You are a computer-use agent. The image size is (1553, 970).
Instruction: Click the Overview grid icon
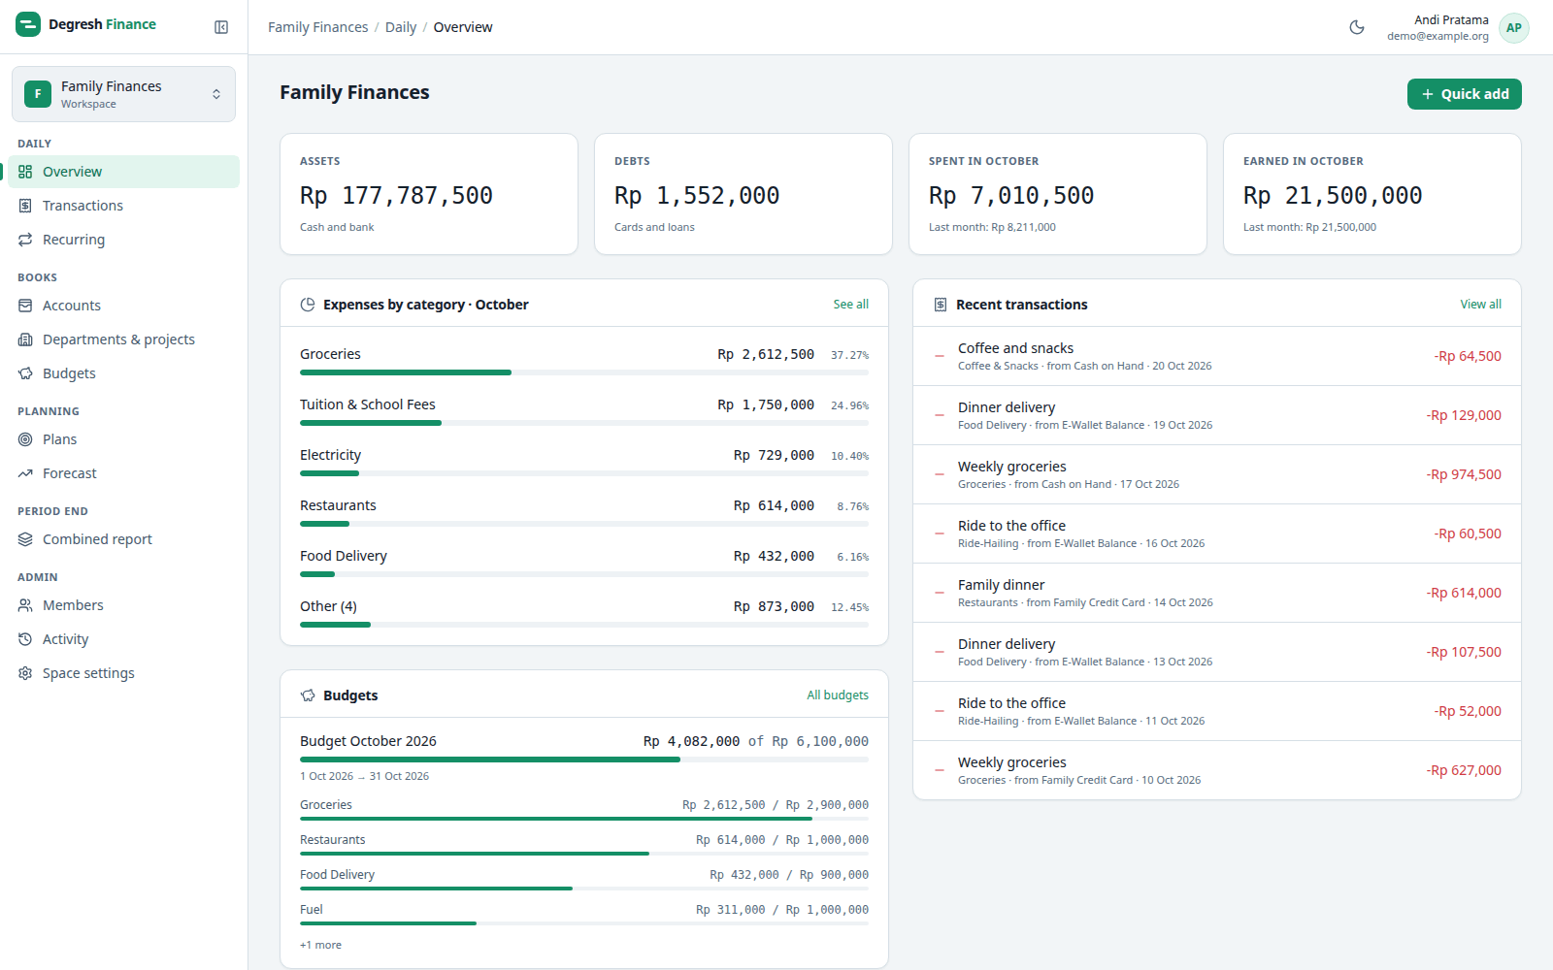(25, 172)
